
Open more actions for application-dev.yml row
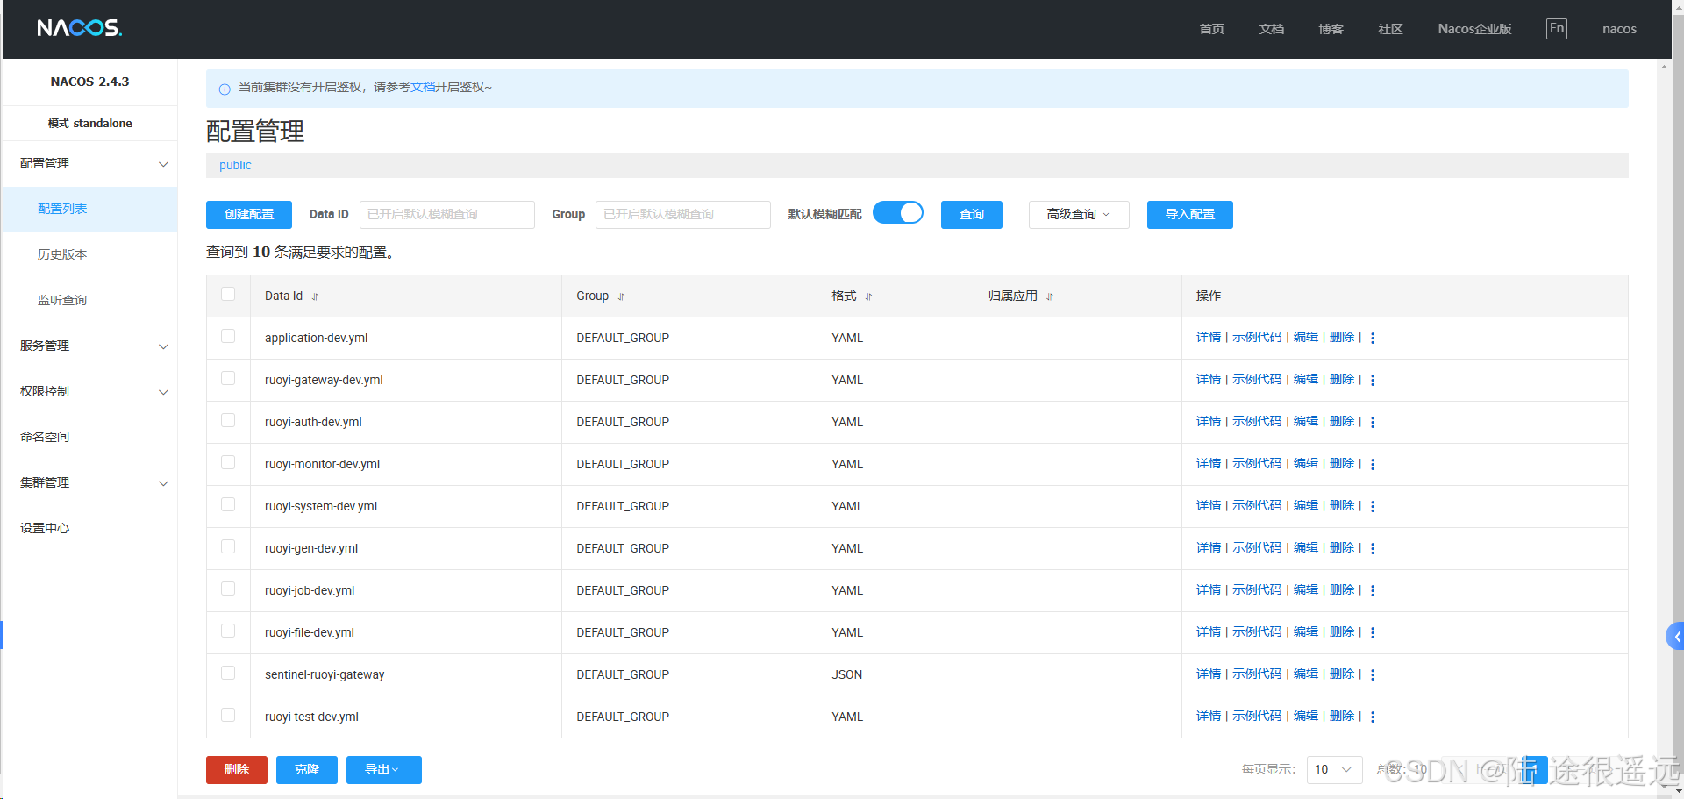pyautogui.click(x=1373, y=338)
